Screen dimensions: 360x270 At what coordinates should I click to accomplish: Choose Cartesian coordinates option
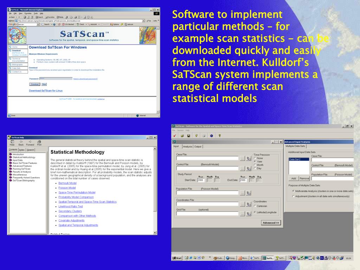(x=261, y=206)
